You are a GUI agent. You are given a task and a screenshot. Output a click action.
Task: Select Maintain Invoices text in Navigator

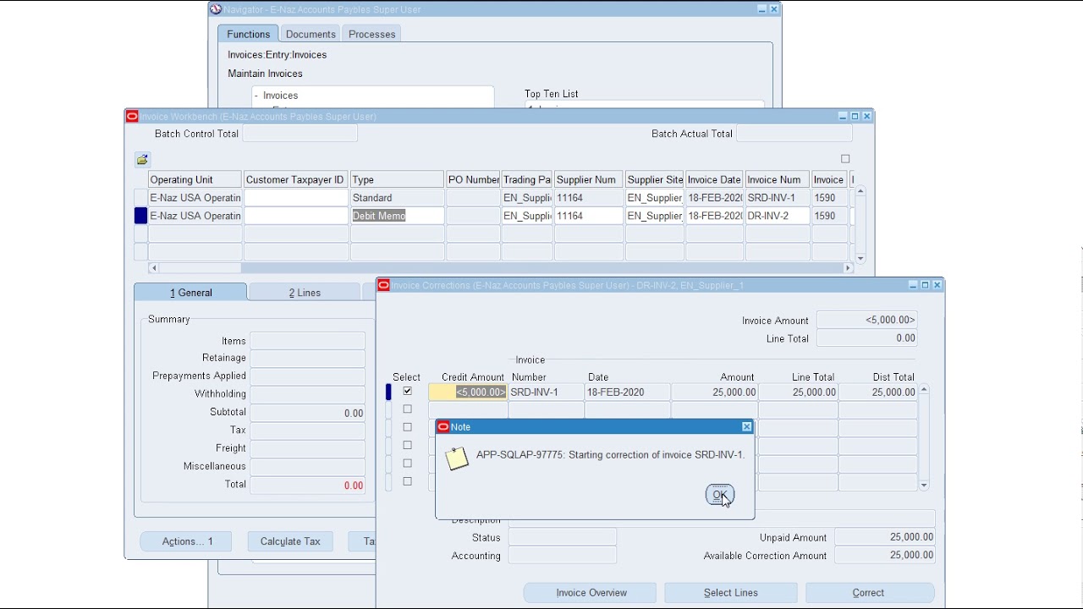click(265, 74)
